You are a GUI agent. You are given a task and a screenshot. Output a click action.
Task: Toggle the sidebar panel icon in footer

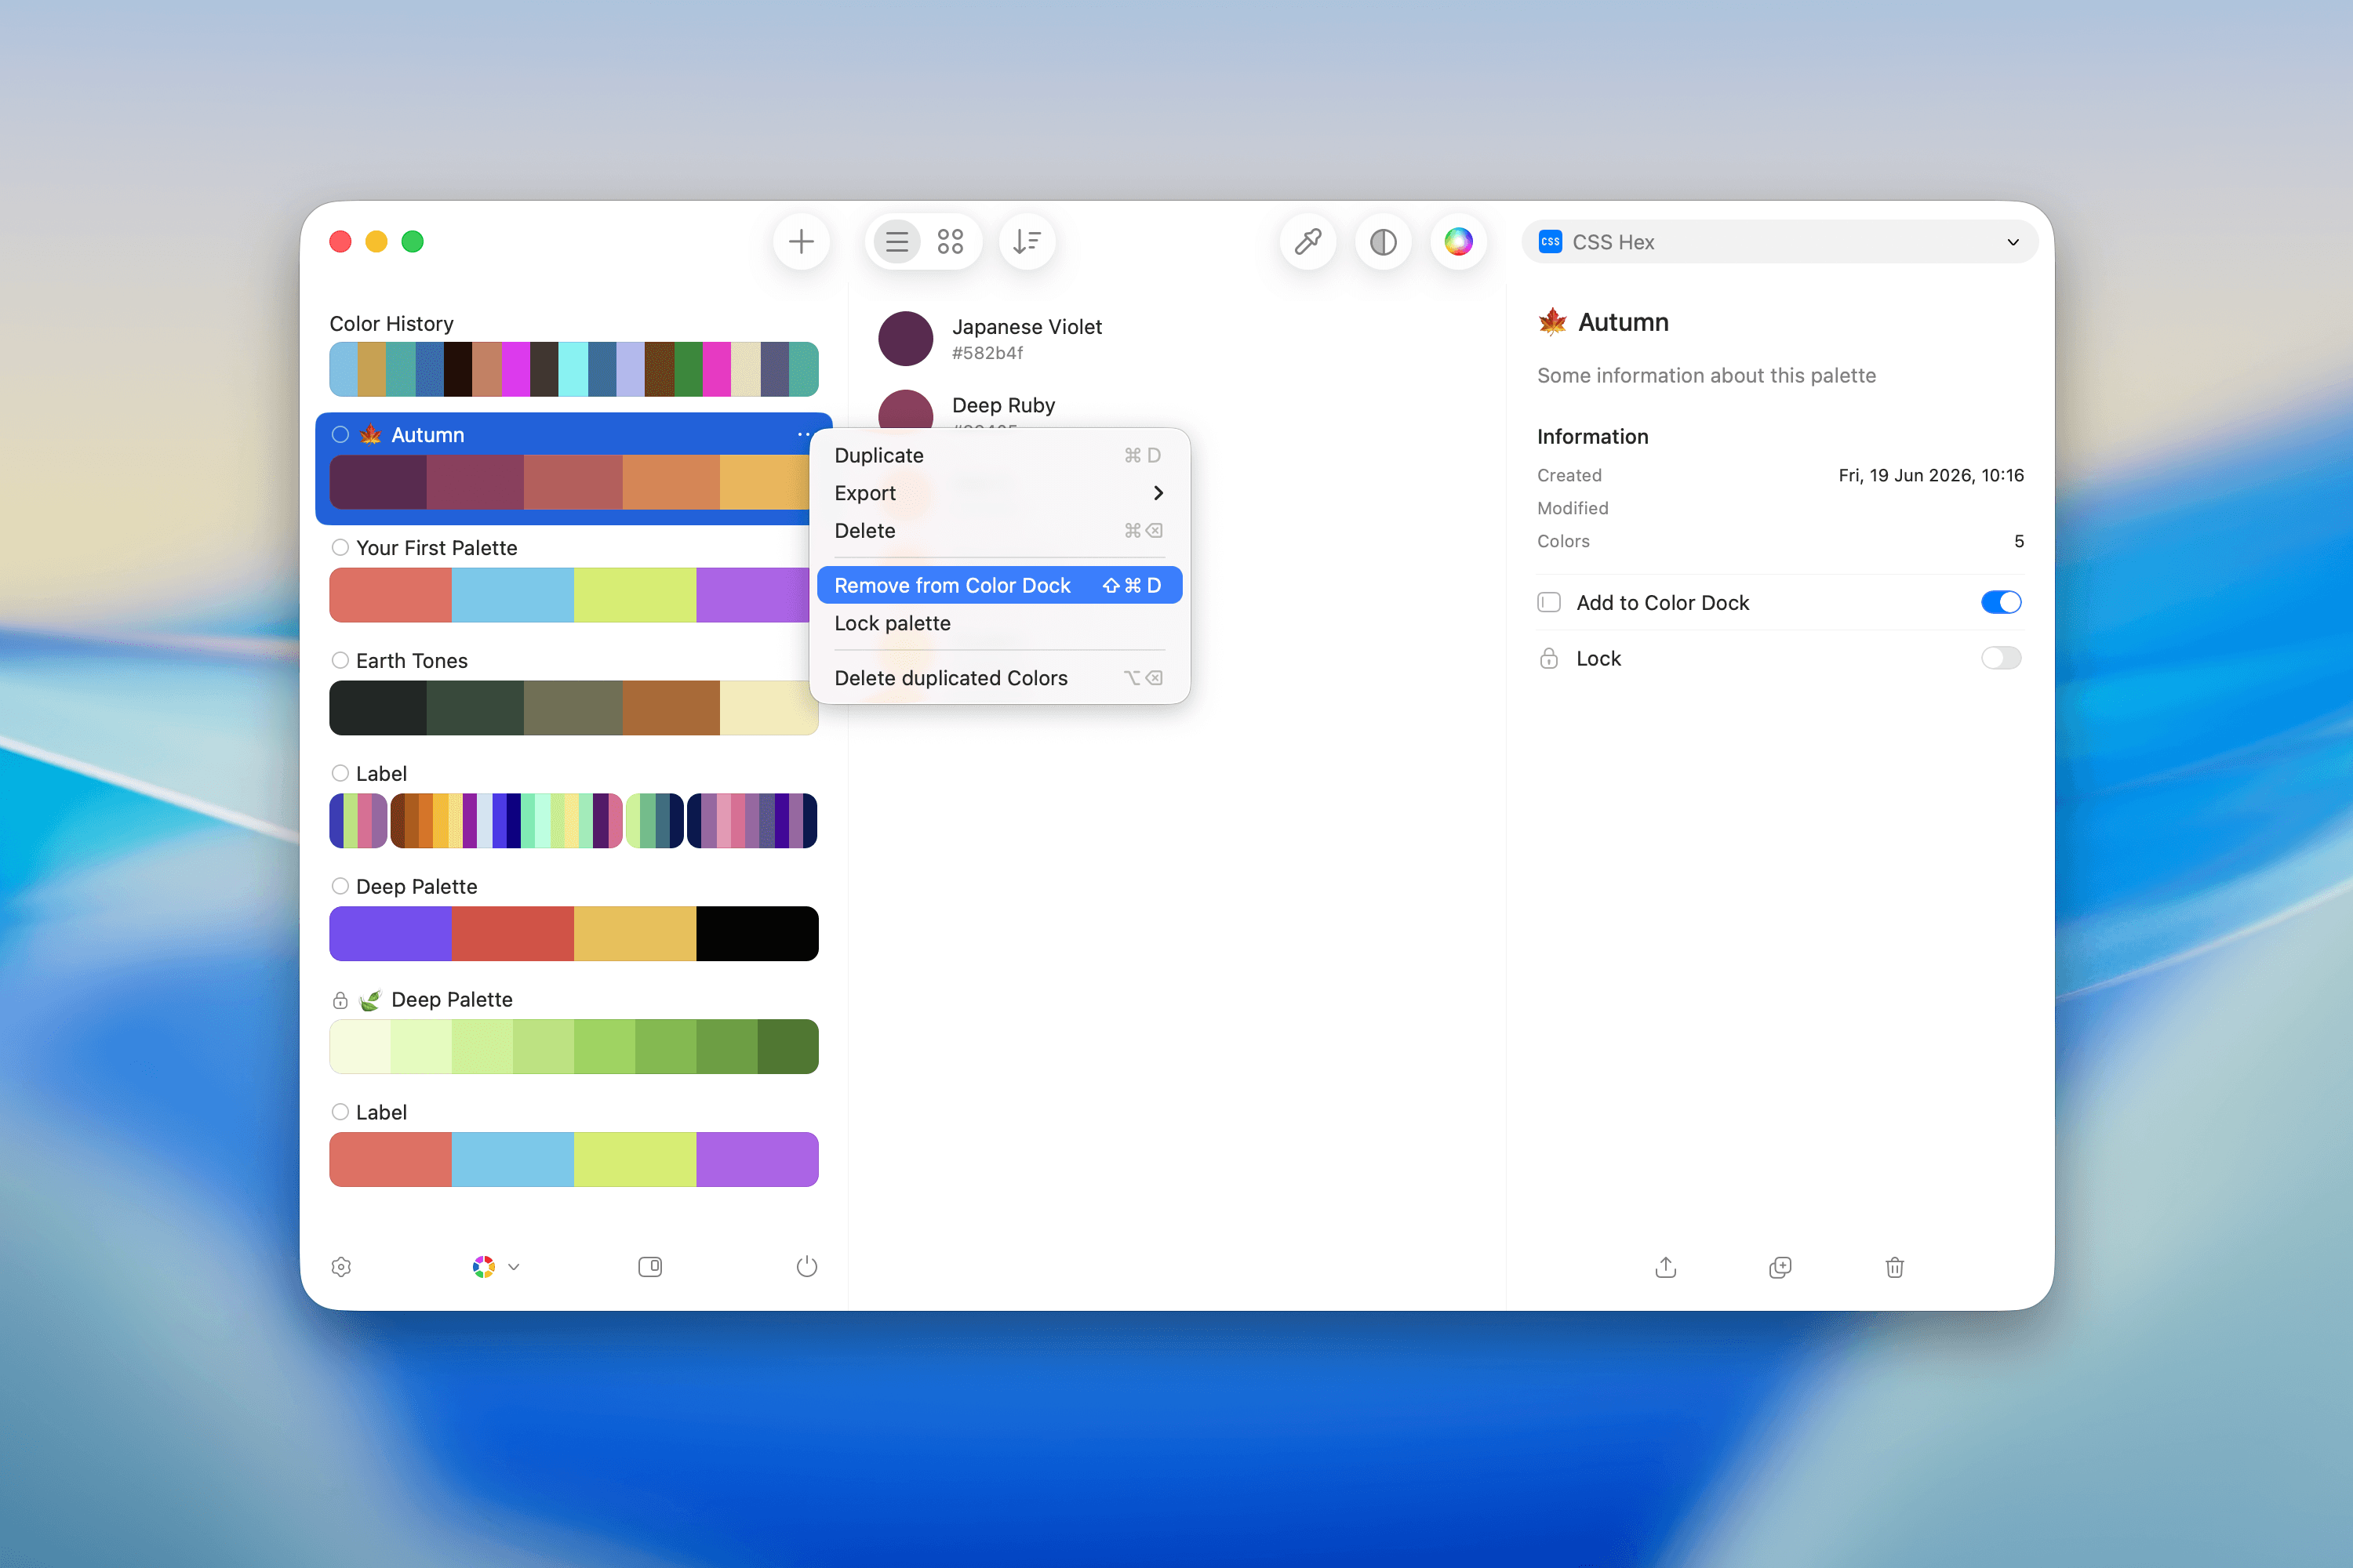tap(650, 1267)
